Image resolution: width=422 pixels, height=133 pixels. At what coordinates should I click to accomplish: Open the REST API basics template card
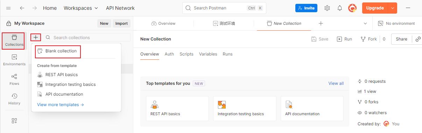click(177, 109)
